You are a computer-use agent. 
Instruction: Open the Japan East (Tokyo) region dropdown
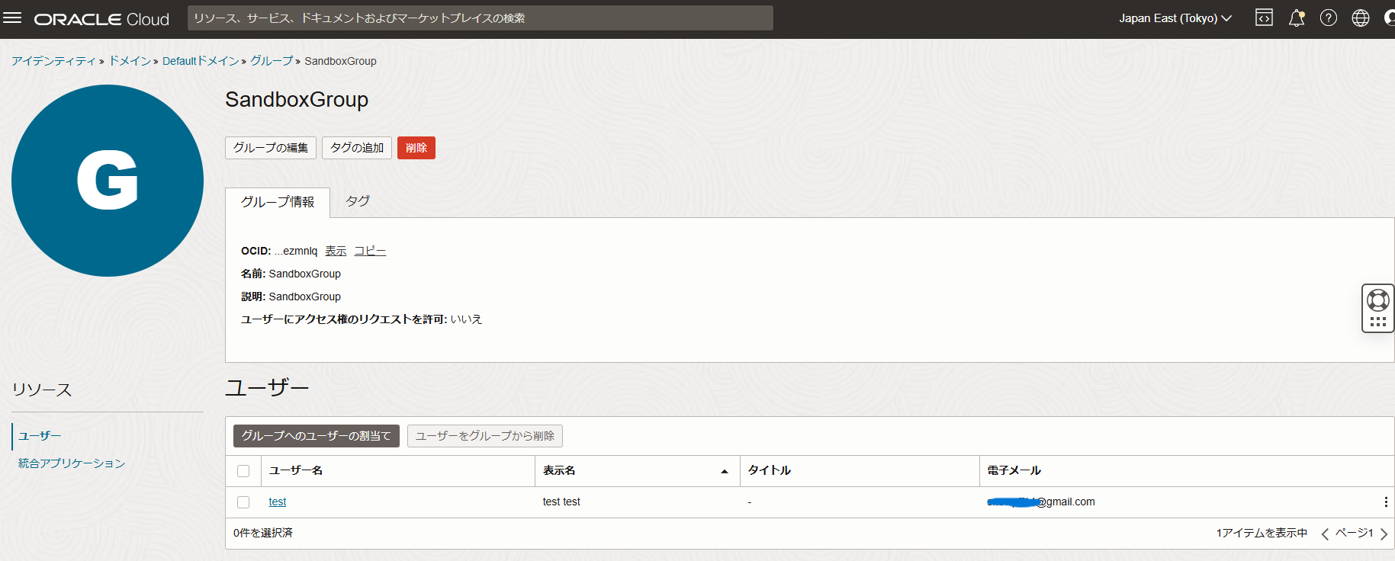[1175, 18]
